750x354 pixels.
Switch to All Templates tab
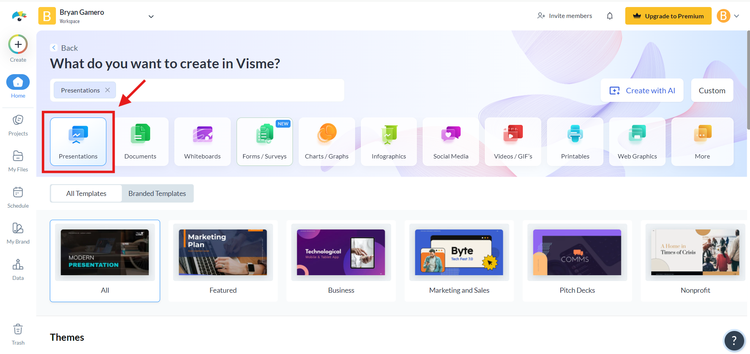[86, 194]
